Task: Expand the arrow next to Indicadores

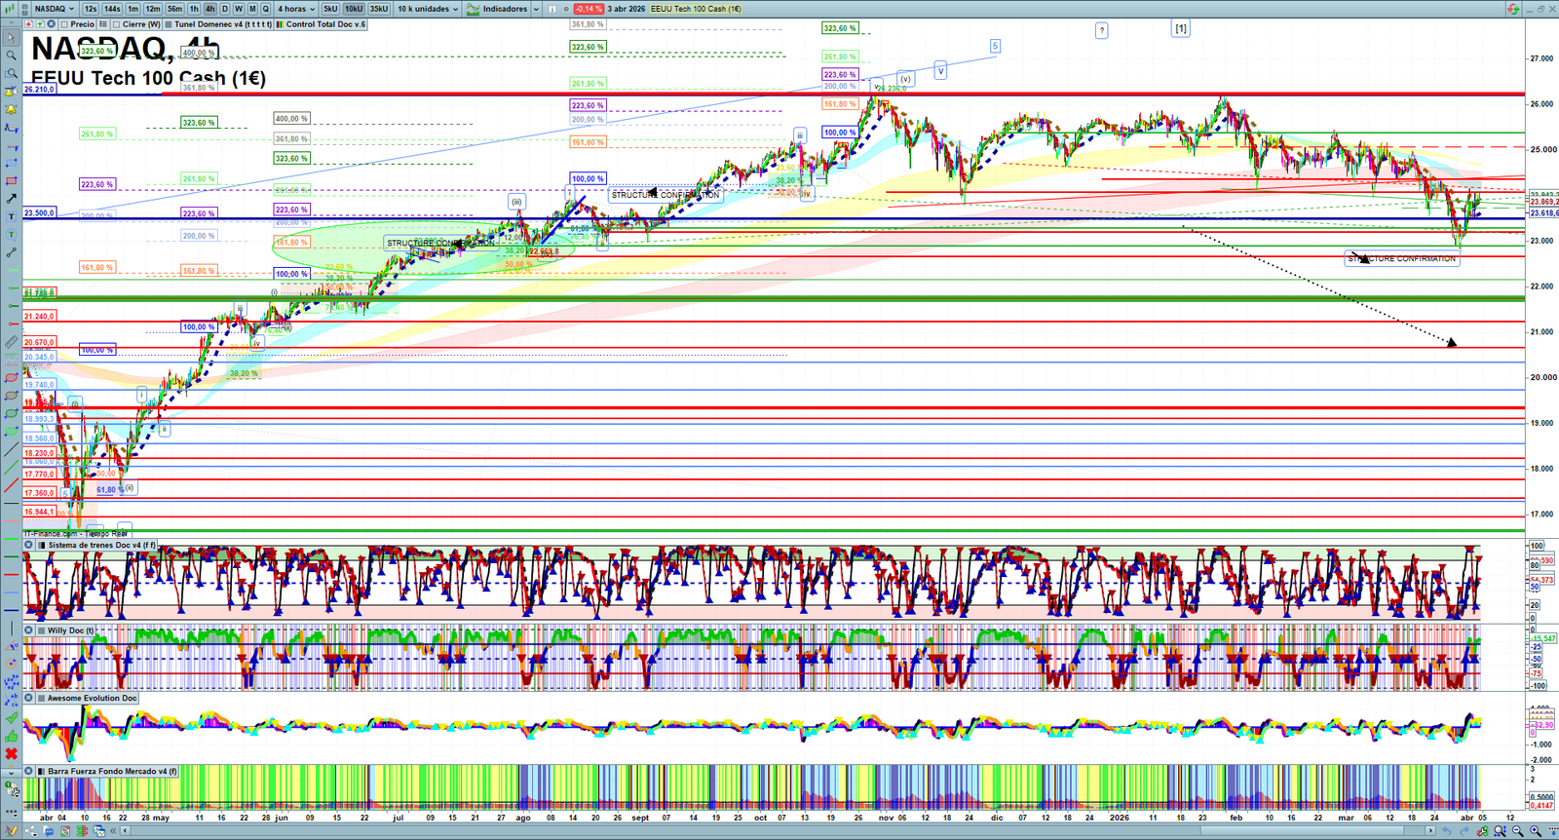Action: click(536, 9)
